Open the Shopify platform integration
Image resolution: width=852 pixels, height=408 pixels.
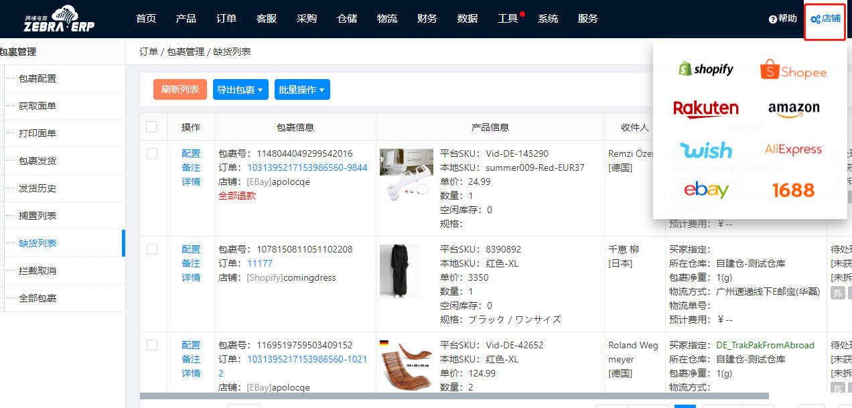[706, 68]
